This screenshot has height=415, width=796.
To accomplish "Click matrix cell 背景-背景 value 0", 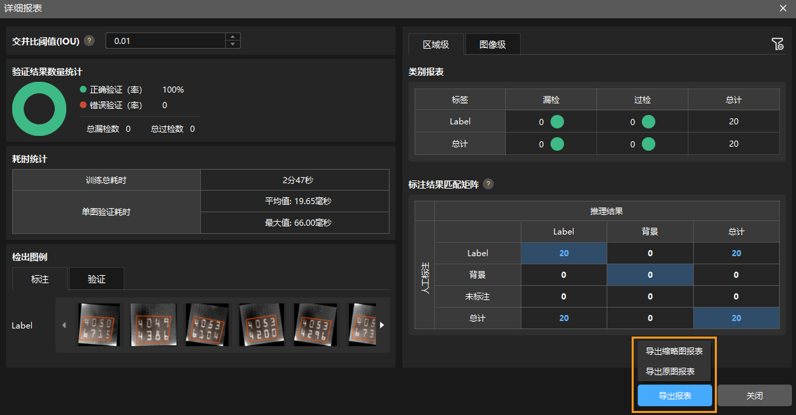I will pos(650,274).
